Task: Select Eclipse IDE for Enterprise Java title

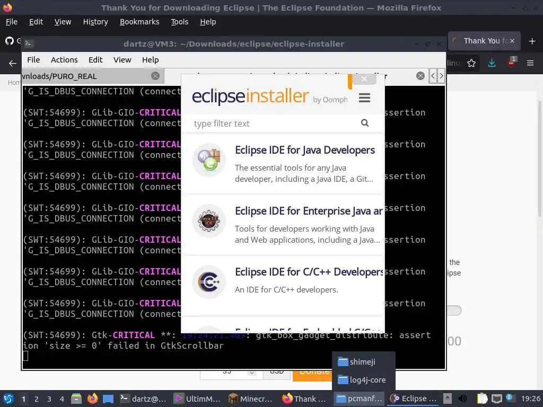Action: [x=309, y=211]
